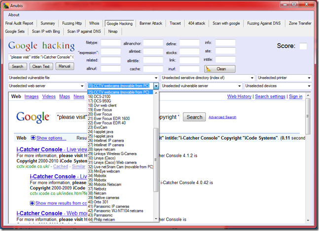Switch to the Nmap tab
The image size is (319, 231).
pyautogui.click(x=113, y=32)
